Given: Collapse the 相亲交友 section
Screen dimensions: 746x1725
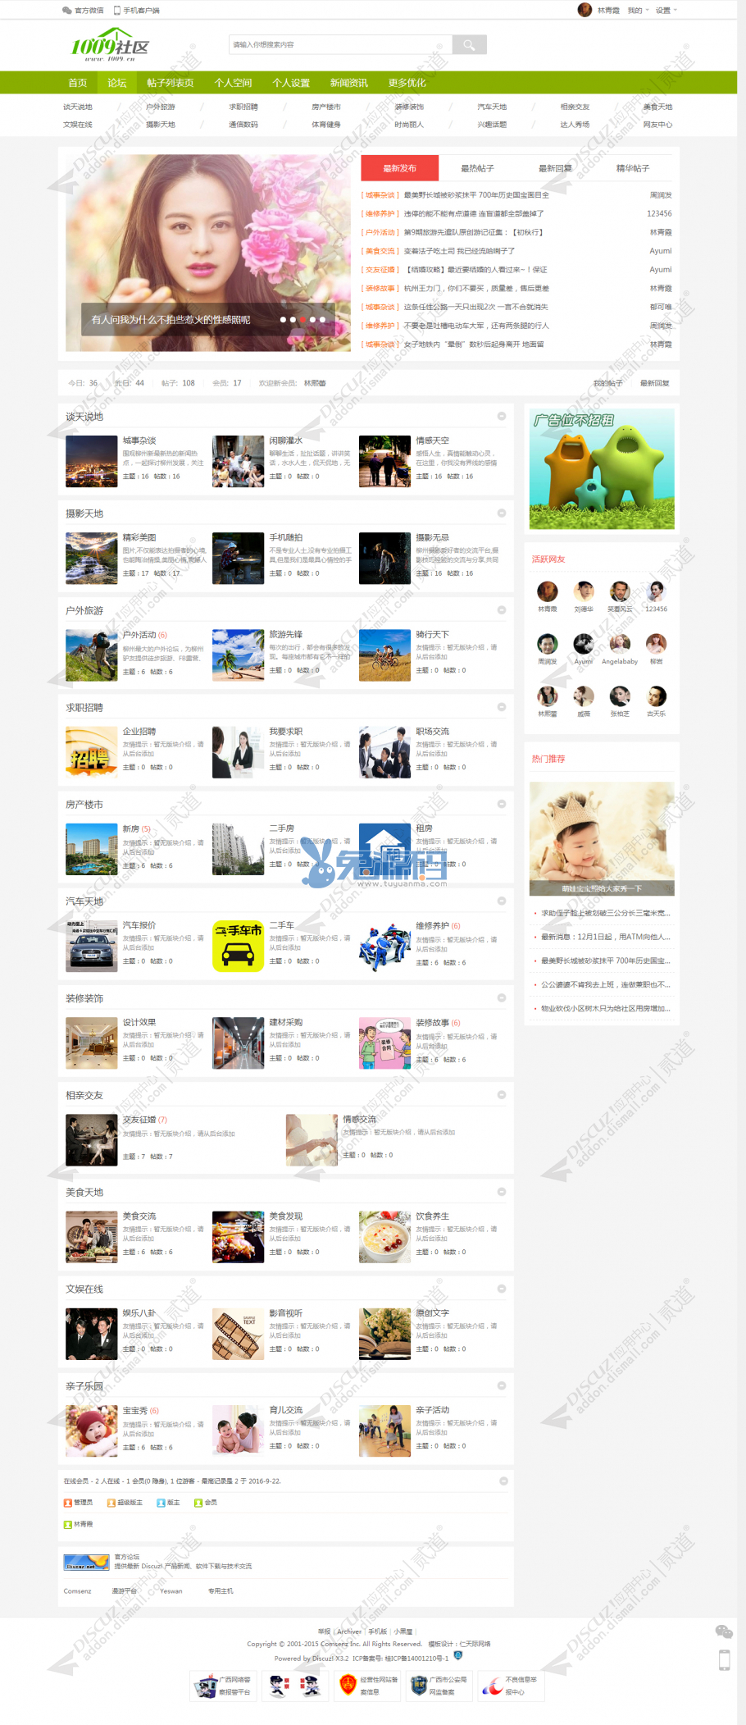Looking at the screenshot, I should [x=502, y=1095].
